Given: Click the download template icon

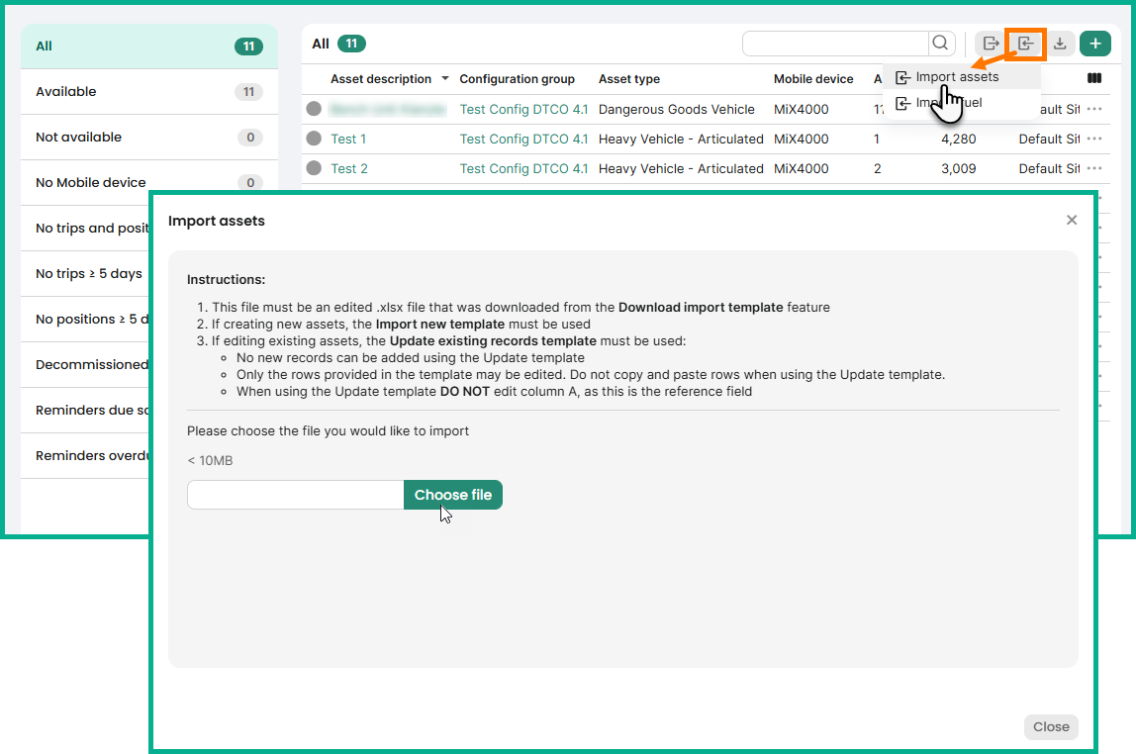Looking at the screenshot, I should 1060,44.
